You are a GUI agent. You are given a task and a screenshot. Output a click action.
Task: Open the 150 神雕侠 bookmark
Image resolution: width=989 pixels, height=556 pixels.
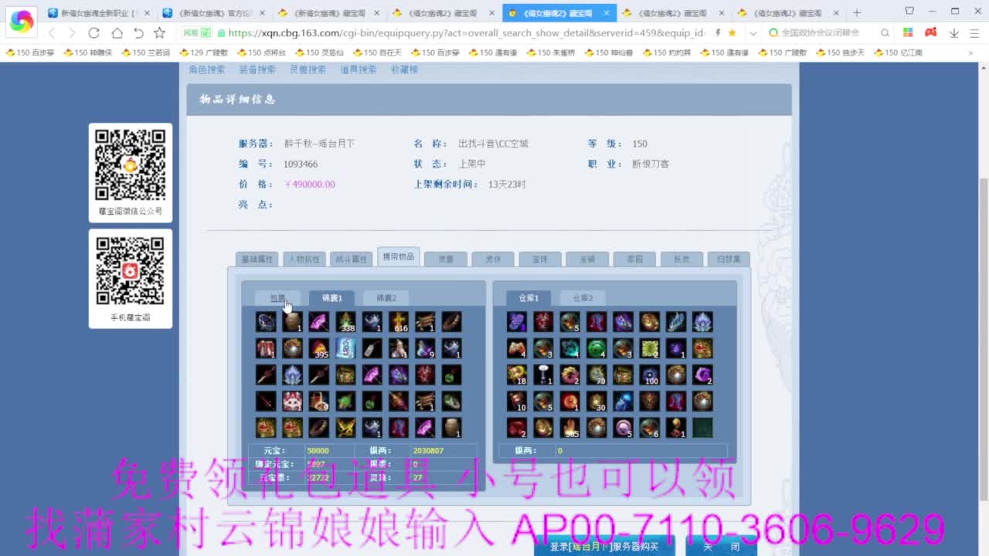click(x=87, y=53)
